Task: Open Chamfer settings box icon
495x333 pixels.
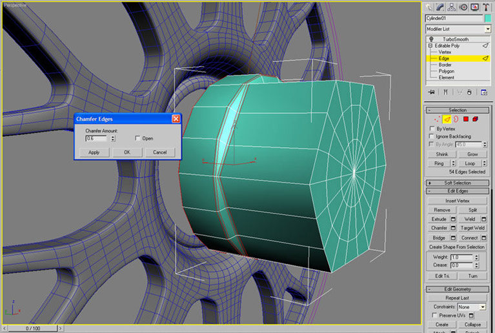Action: pyautogui.click(x=452, y=228)
